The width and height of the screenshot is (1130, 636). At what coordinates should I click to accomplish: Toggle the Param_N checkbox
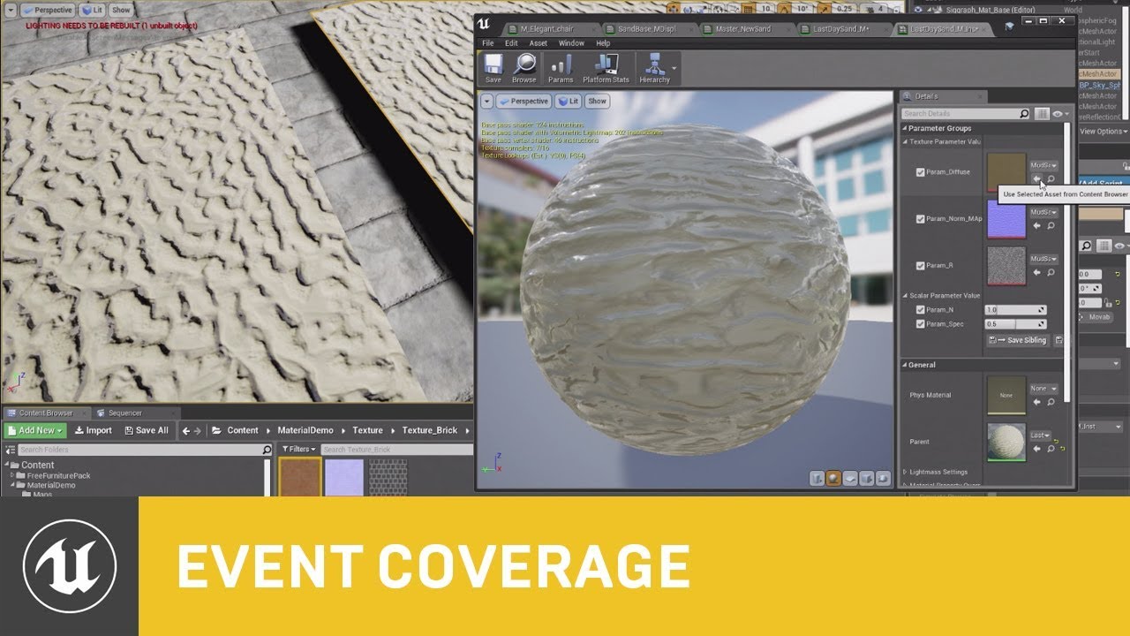pyautogui.click(x=921, y=310)
